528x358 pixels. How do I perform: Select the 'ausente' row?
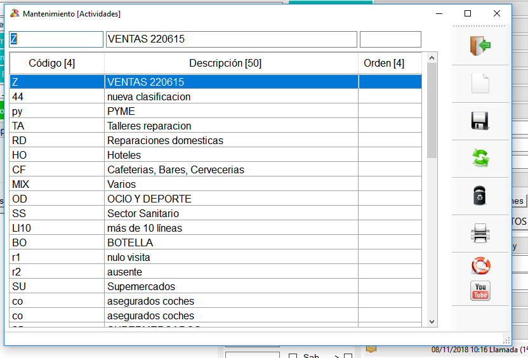216,272
